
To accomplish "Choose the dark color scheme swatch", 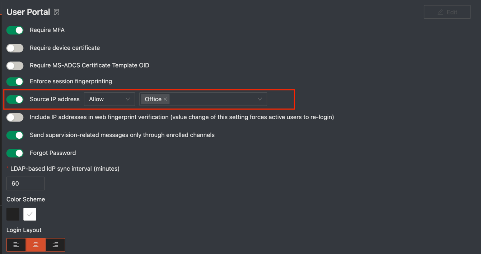I will coord(13,214).
